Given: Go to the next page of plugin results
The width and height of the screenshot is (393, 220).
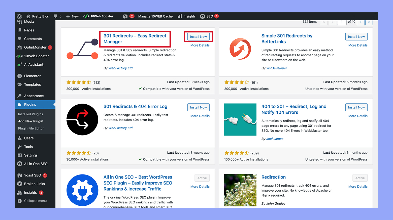Looking at the screenshot, I should tap(361, 22).
